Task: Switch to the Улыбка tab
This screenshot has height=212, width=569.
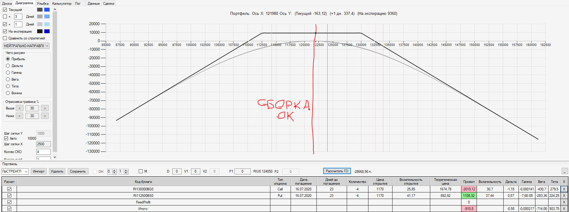Action: 43,4
